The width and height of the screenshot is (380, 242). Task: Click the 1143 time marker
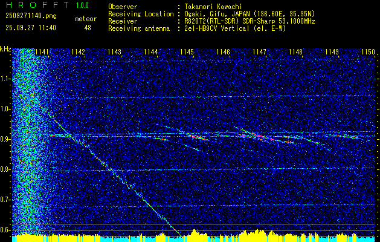coord(114,52)
